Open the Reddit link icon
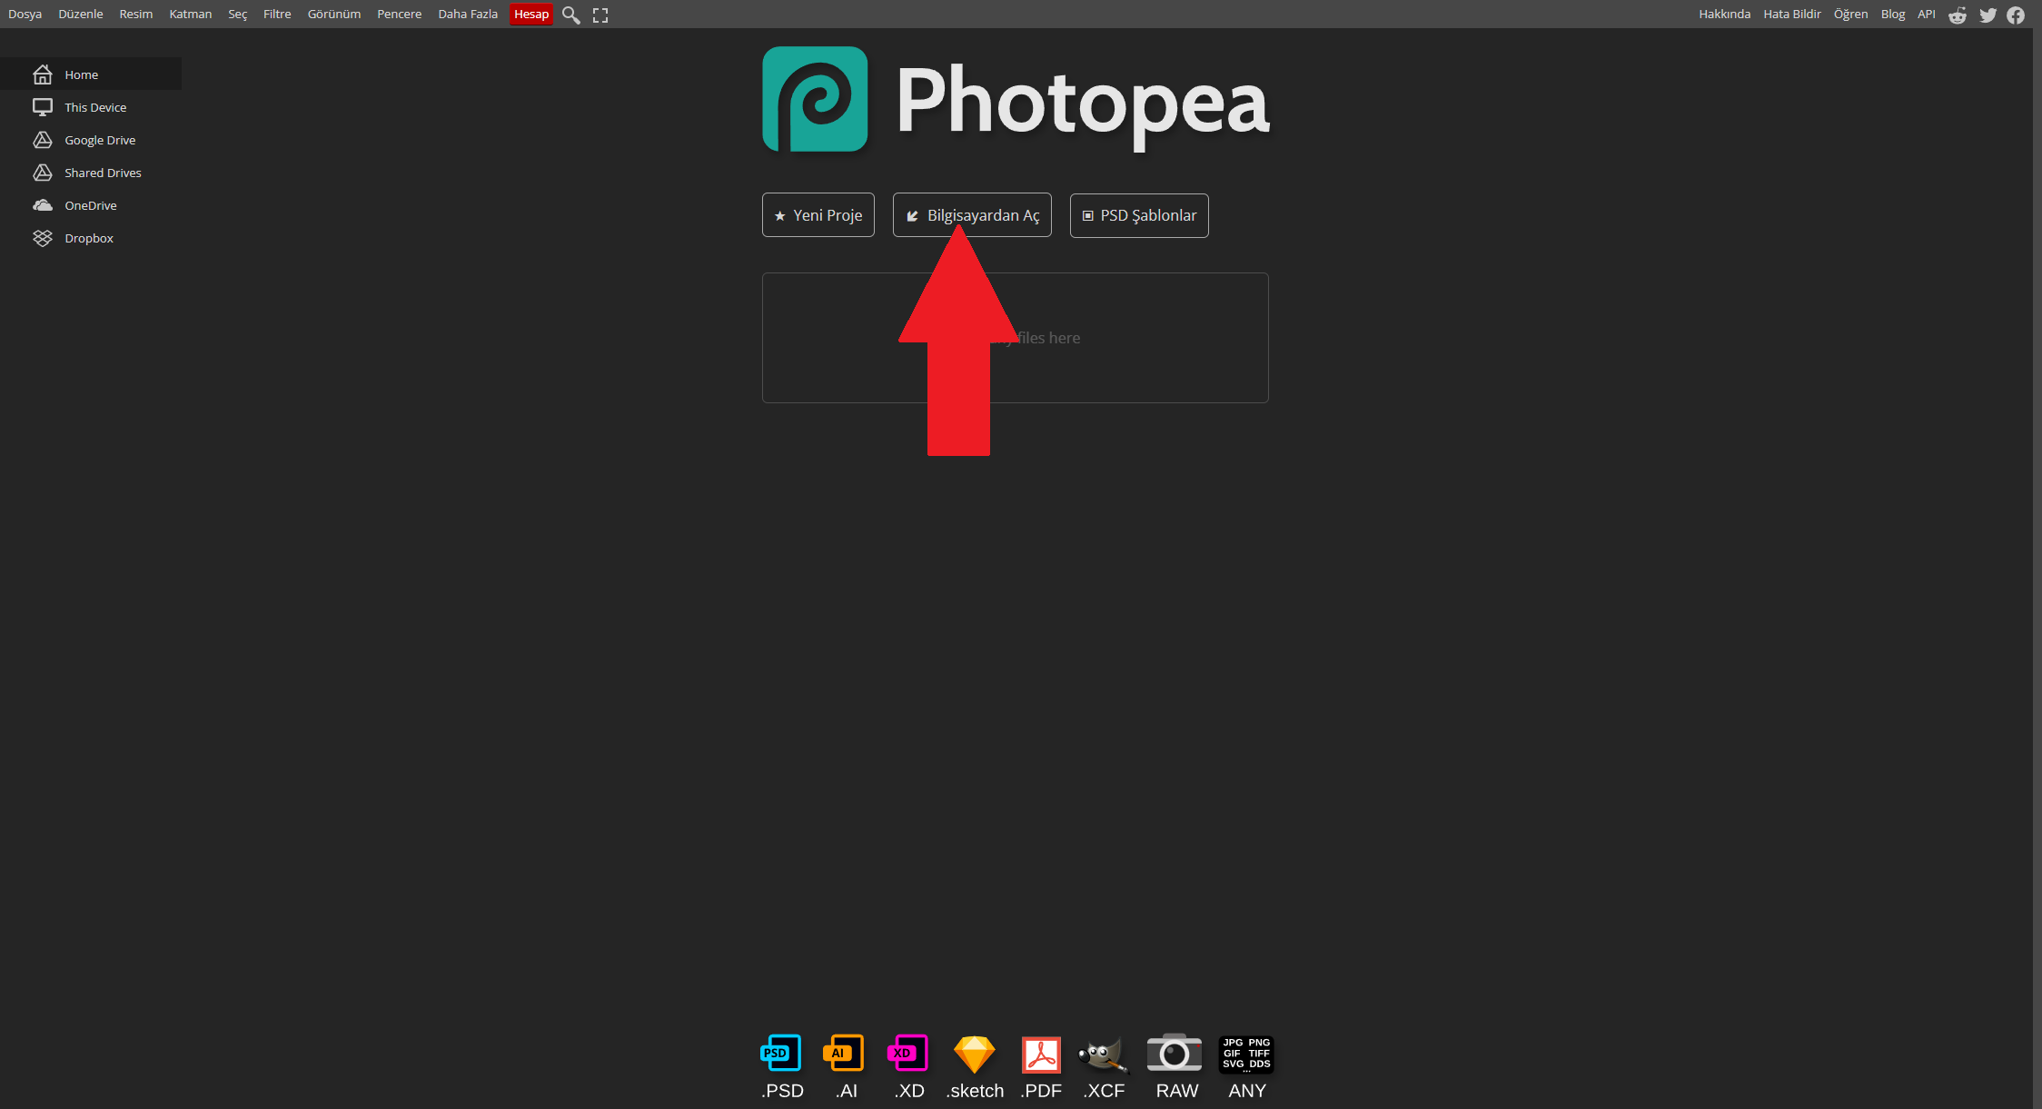This screenshot has height=1109, width=2042. click(x=1958, y=15)
